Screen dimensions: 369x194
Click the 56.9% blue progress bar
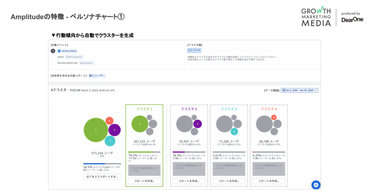[102, 164]
